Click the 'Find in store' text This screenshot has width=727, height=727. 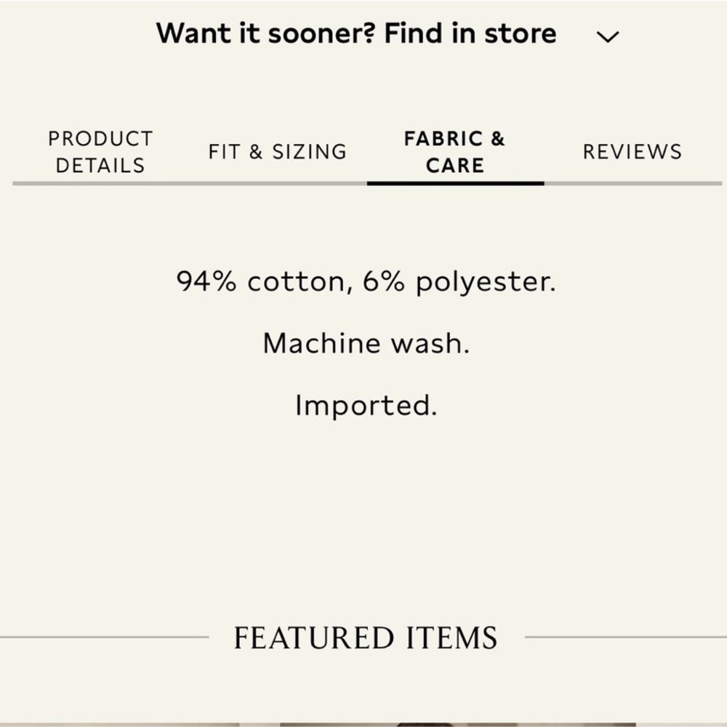tap(470, 33)
